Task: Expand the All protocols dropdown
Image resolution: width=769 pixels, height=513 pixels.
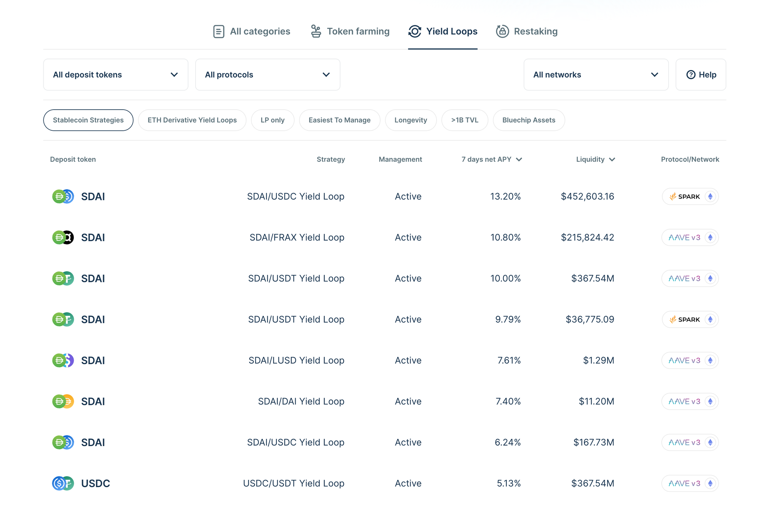Action: tap(267, 75)
